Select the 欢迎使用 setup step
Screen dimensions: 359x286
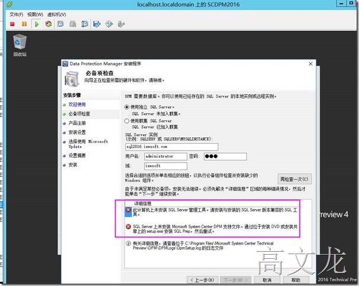(77, 105)
